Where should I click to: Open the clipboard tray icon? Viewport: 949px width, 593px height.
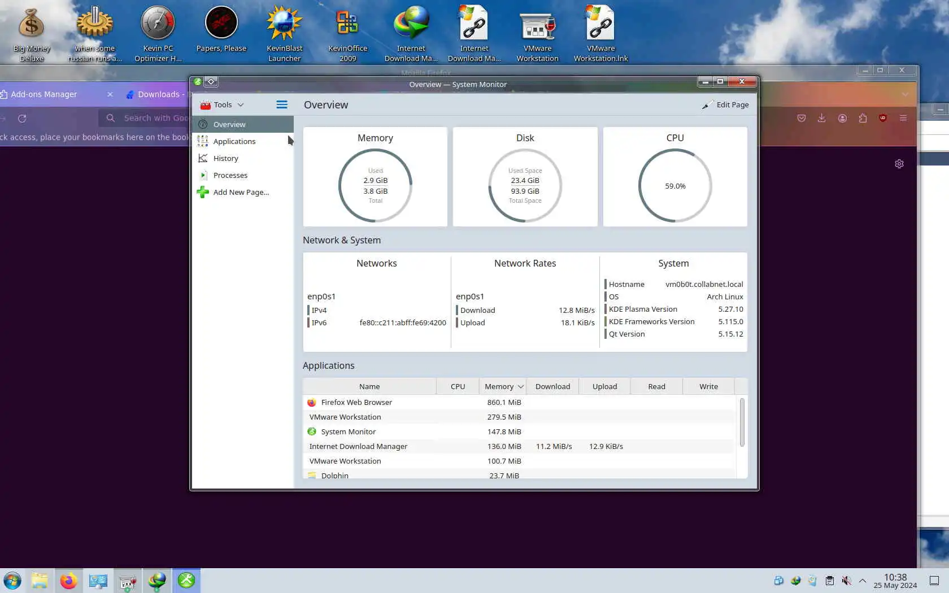pyautogui.click(x=829, y=581)
